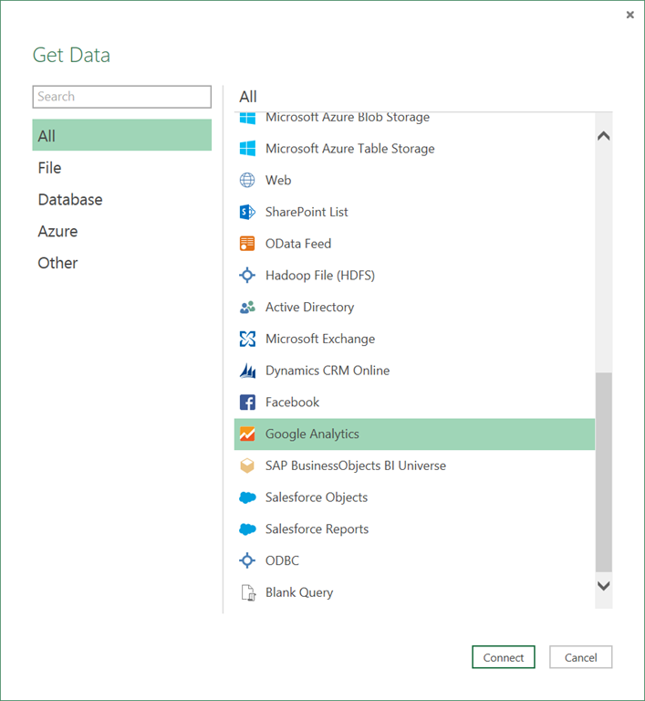The width and height of the screenshot is (645, 701).
Task: Click the vertical scrollbar thumb
Action: (603, 470)
